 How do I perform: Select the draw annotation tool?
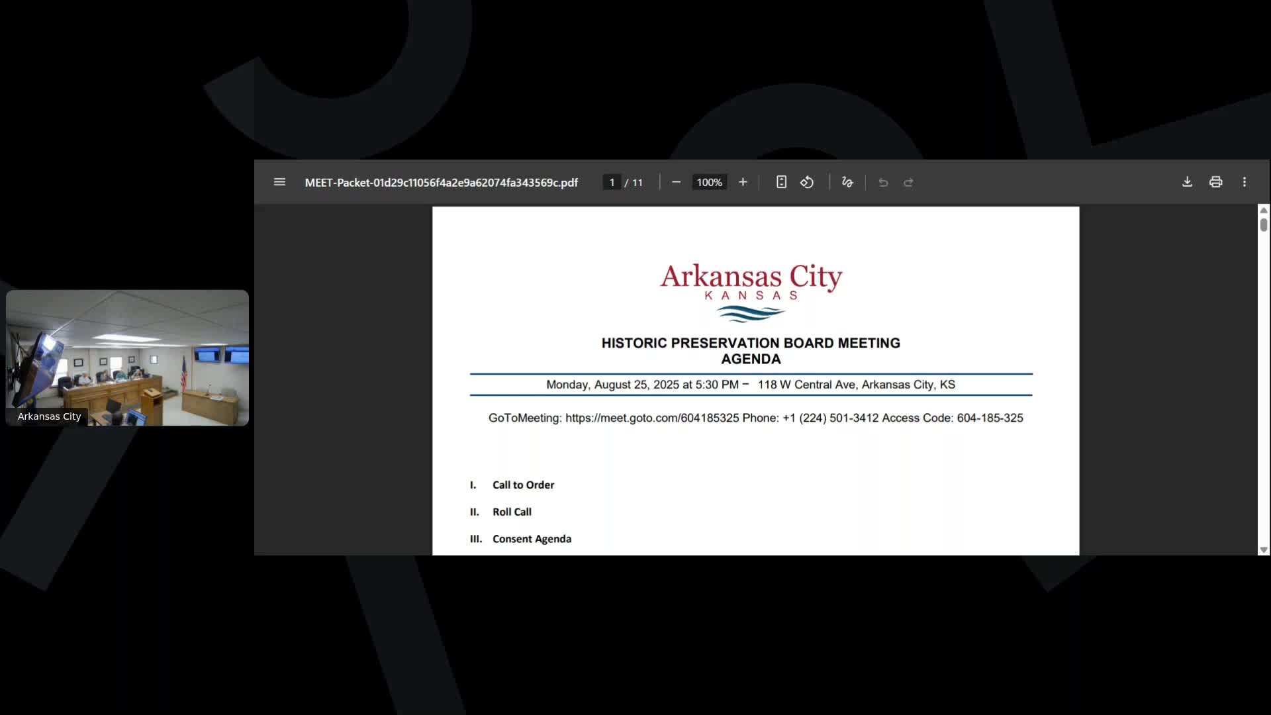click(847, 182)
